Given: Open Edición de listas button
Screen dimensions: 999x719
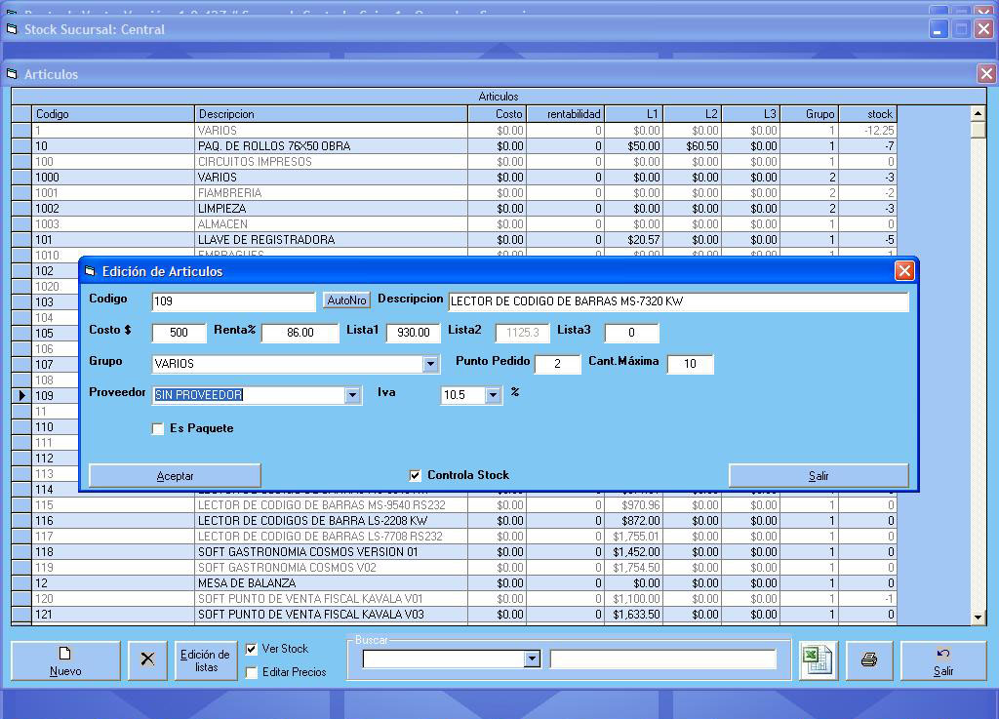Looking at the screenshot, I should tap(206, 660).
